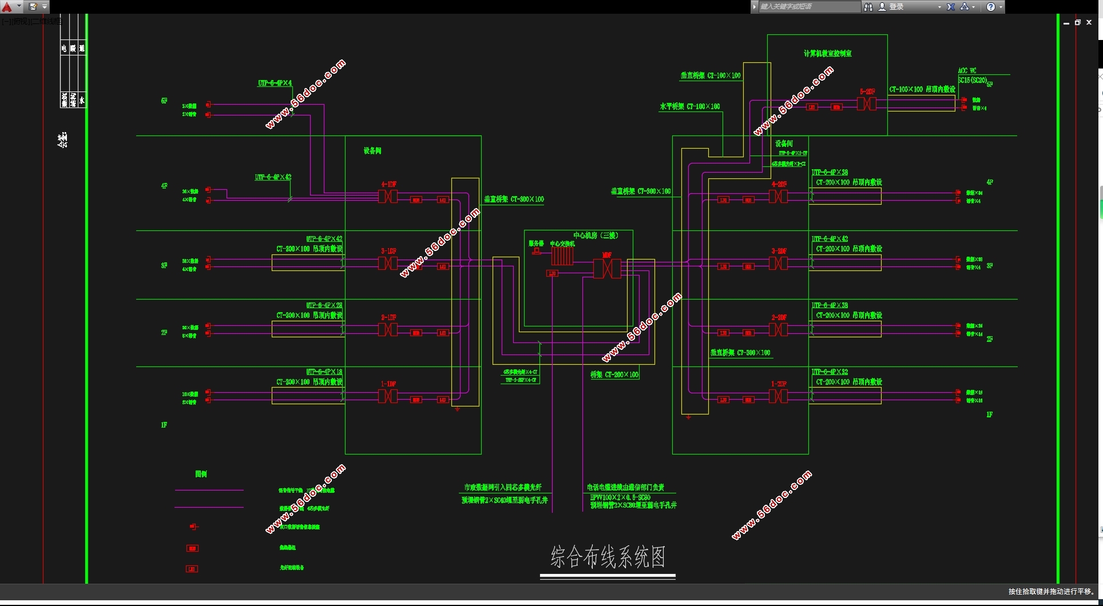
Task: Click the user sign-in person icon
Action: (882, 7)
